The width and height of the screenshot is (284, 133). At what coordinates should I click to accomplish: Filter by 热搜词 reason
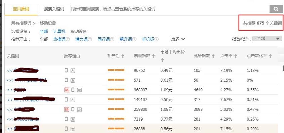[59, 39]
